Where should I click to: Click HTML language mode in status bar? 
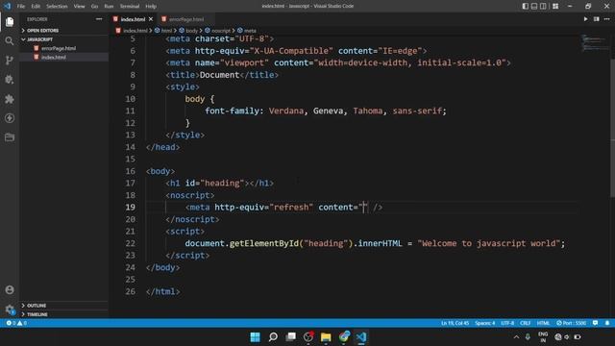coord(543,323)
